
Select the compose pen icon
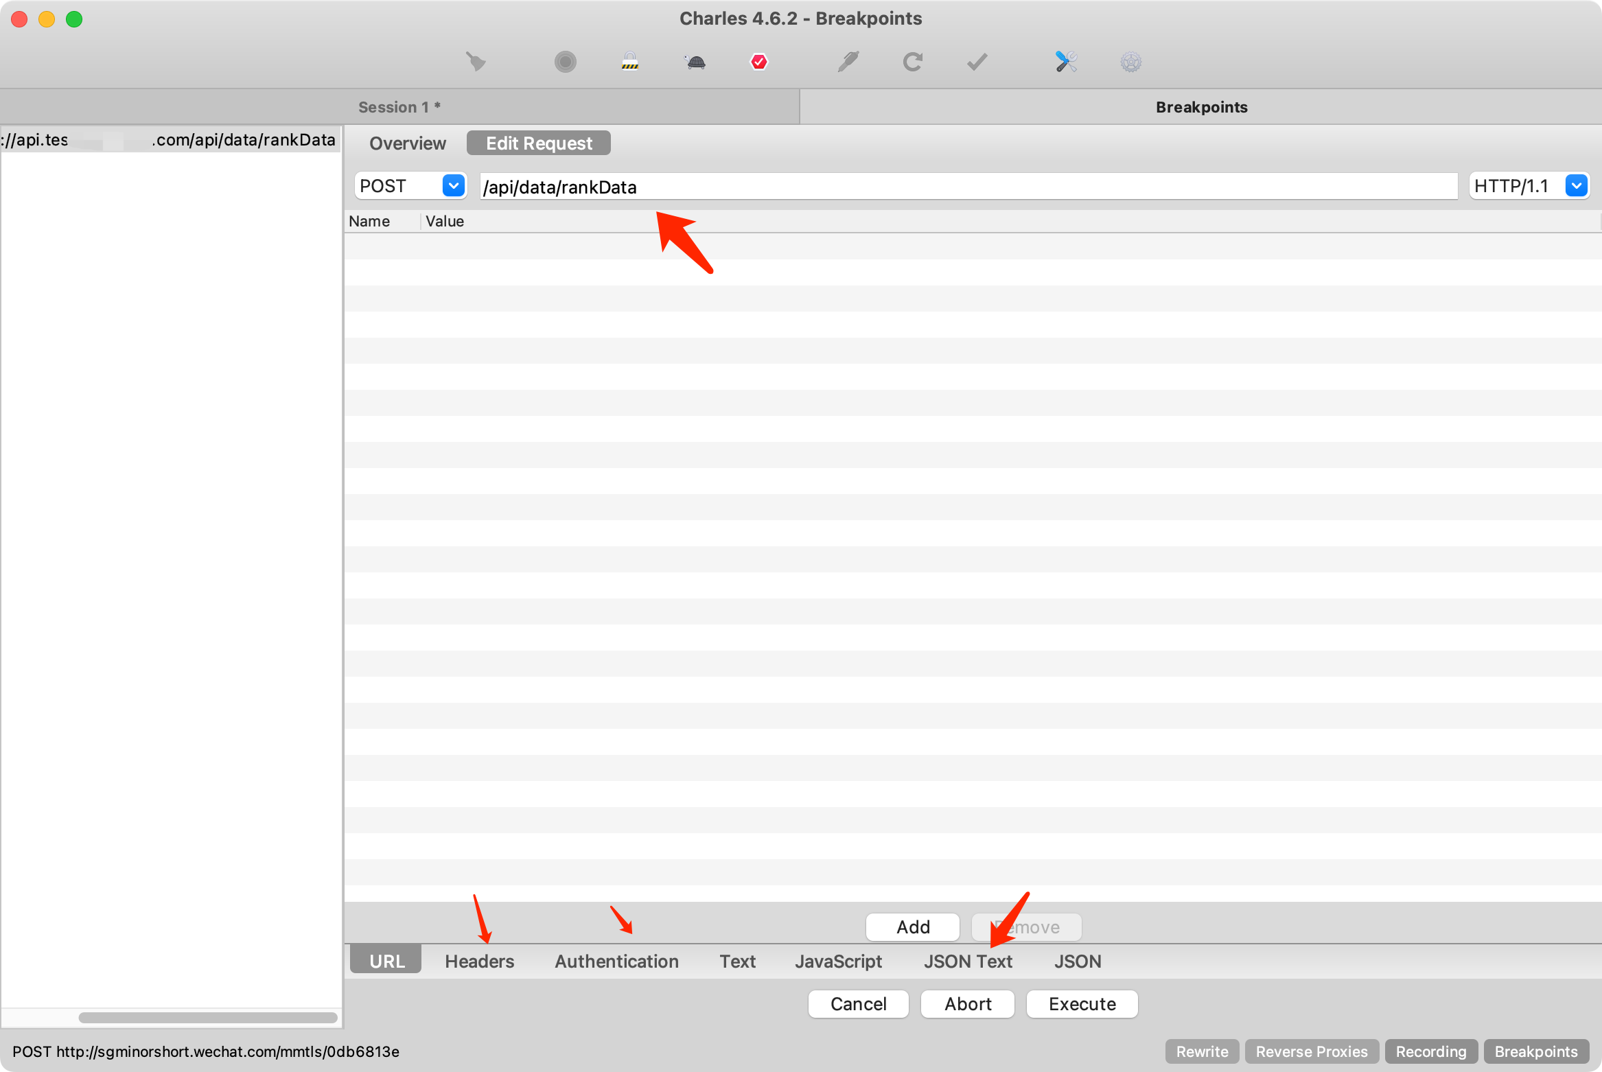848,62
